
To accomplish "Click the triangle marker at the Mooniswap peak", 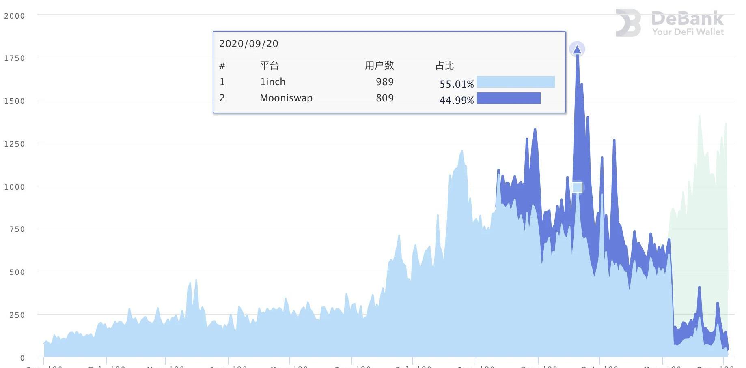I will pos(577,50).
